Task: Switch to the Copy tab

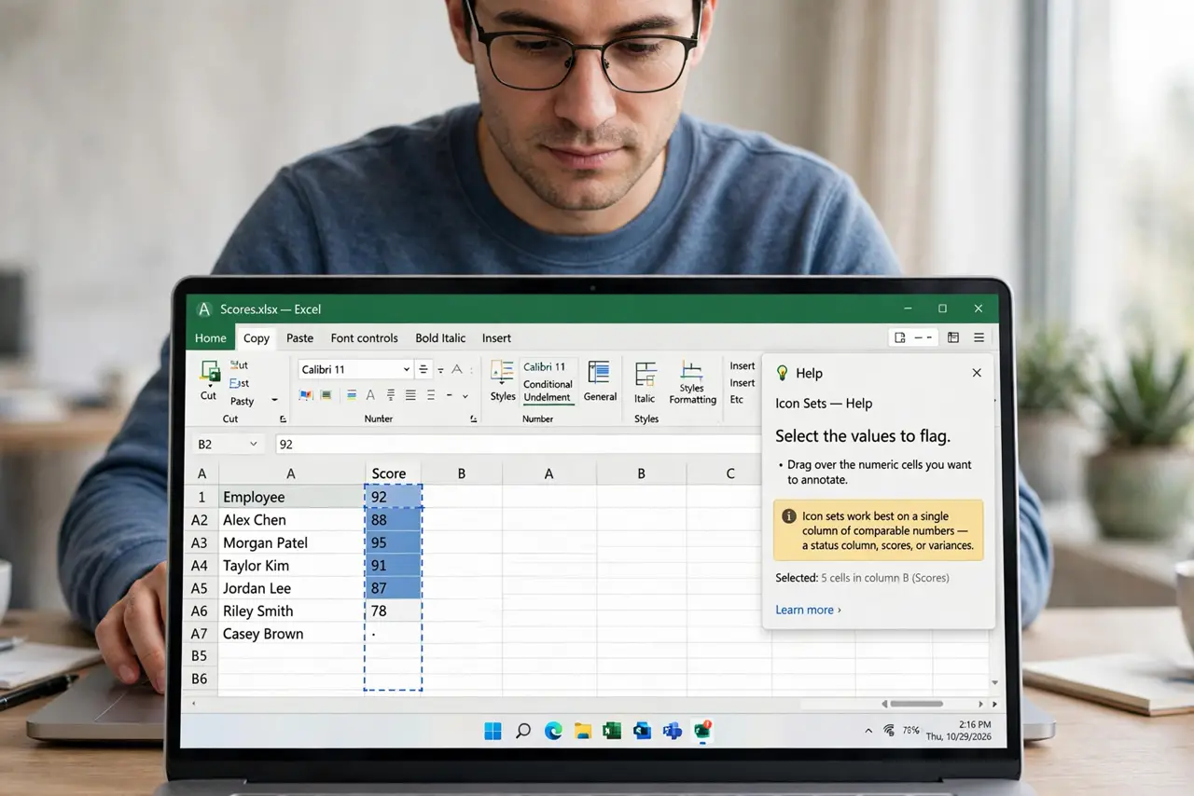Action: (257, 338)
